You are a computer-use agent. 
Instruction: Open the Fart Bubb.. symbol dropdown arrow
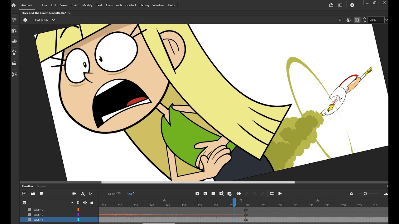(x=53, y=20)
